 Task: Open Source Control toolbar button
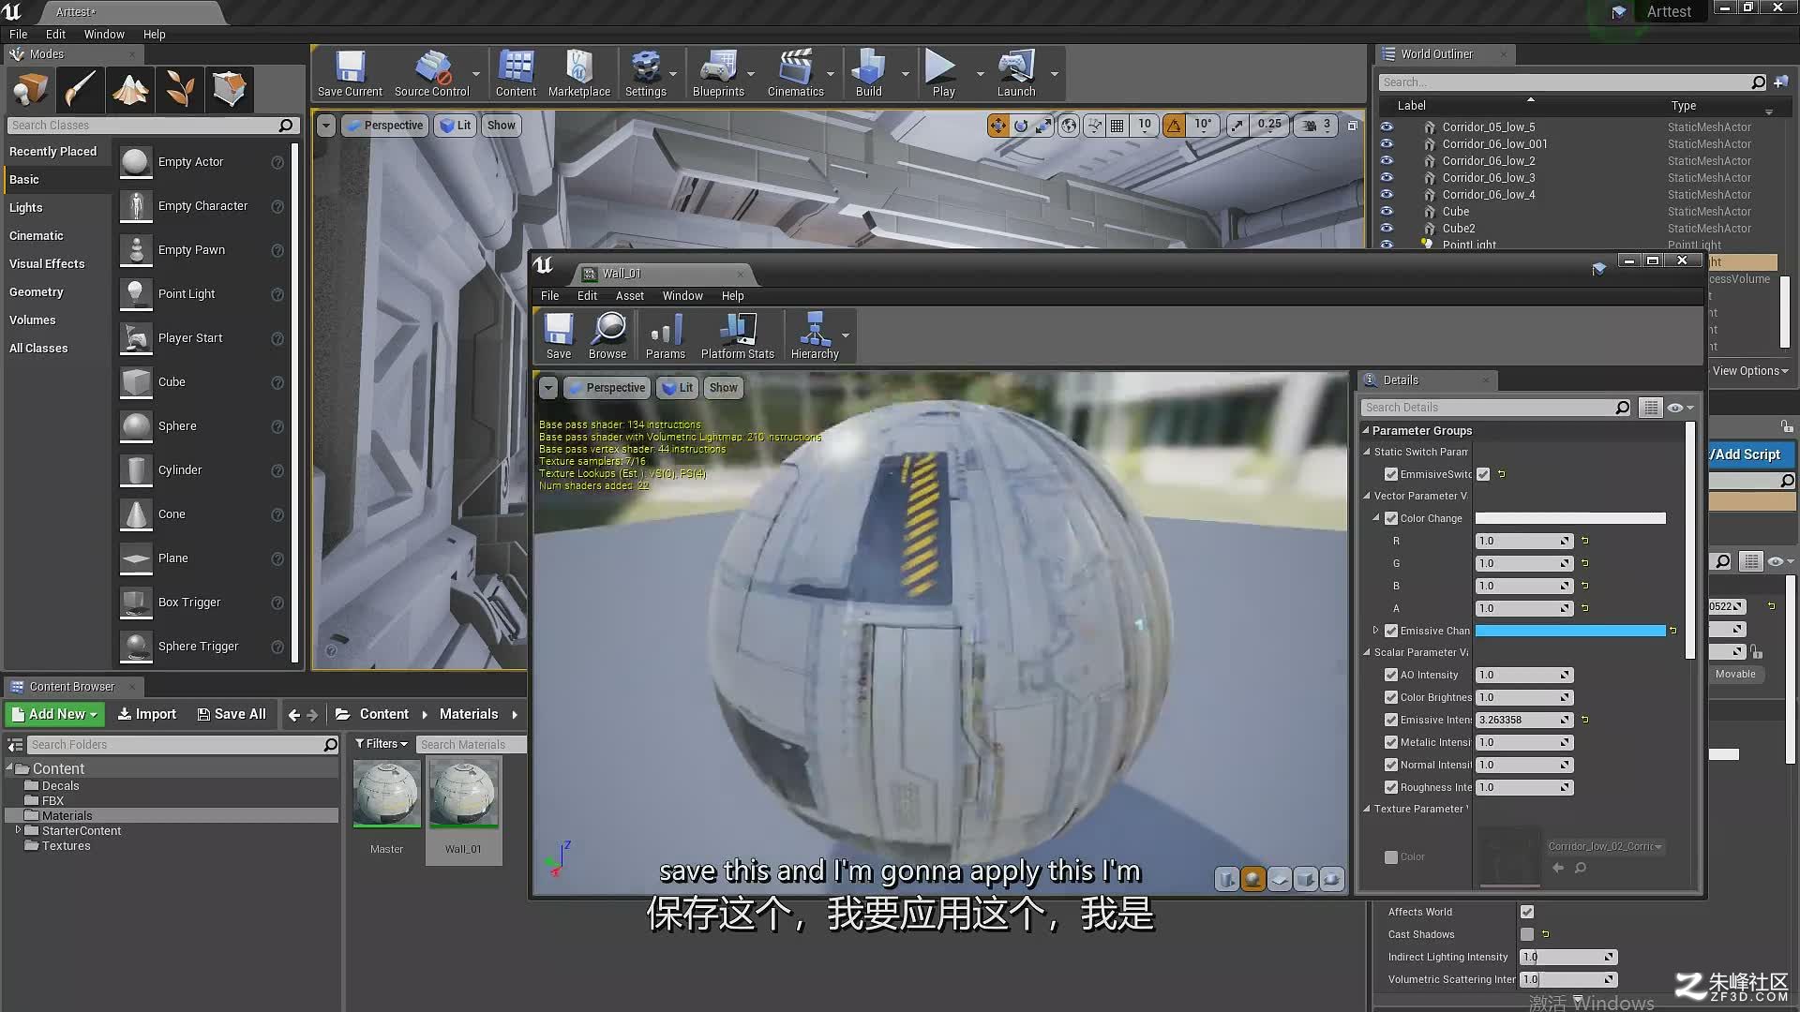tap(431, 74)
